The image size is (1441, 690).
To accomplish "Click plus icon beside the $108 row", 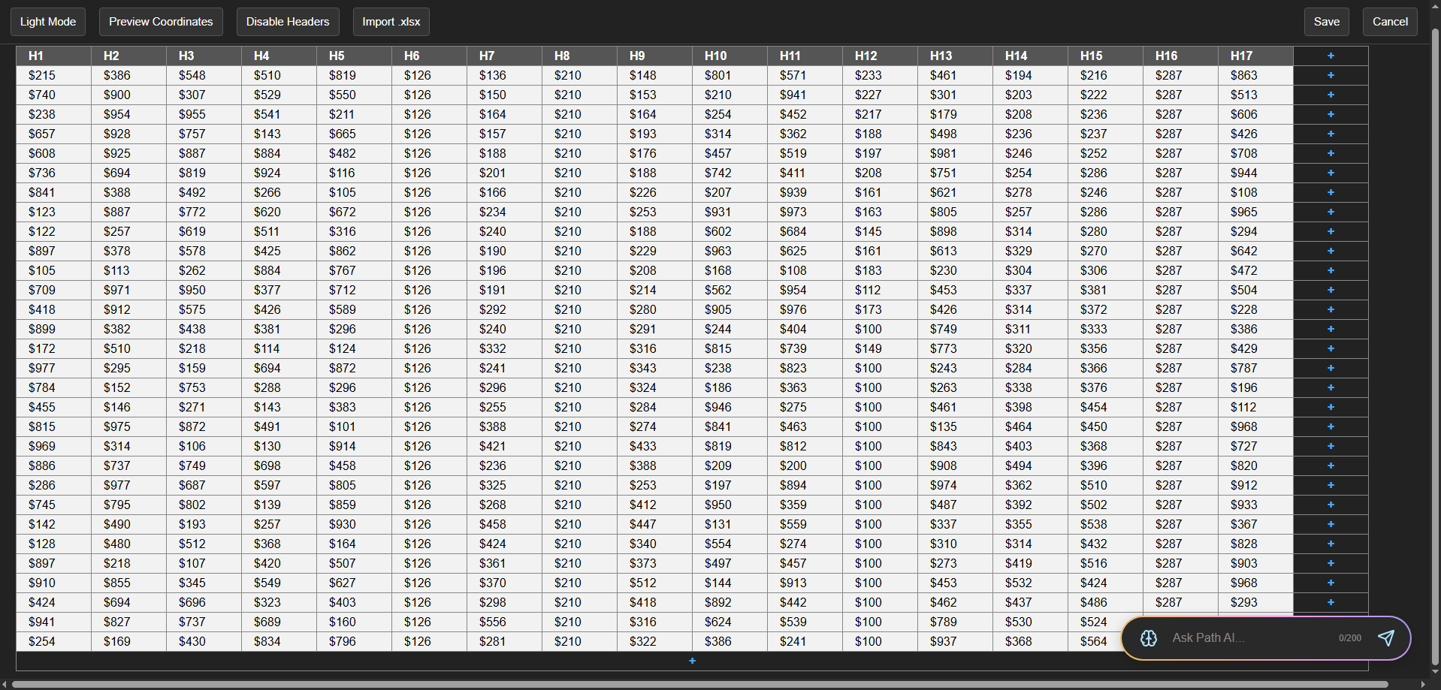I will coord(1331,192).
